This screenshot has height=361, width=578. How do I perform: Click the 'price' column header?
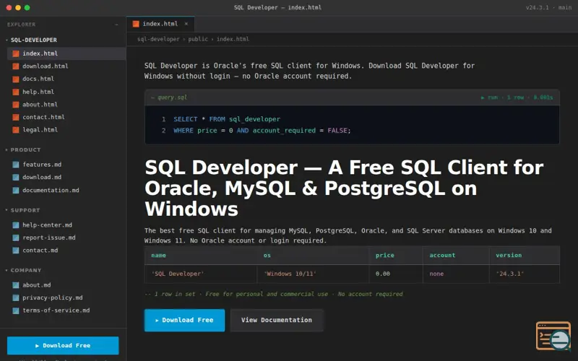tap(396, 256)
